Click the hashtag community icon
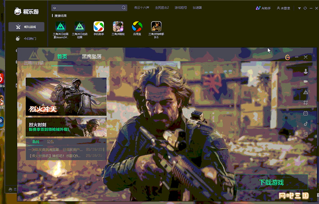This screenshot has height=204, width=319. tap(306, 103)
